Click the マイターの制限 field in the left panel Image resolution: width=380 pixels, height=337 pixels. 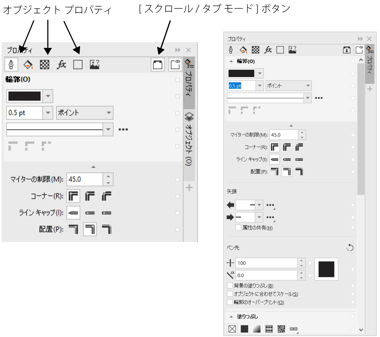coord(85,179)
